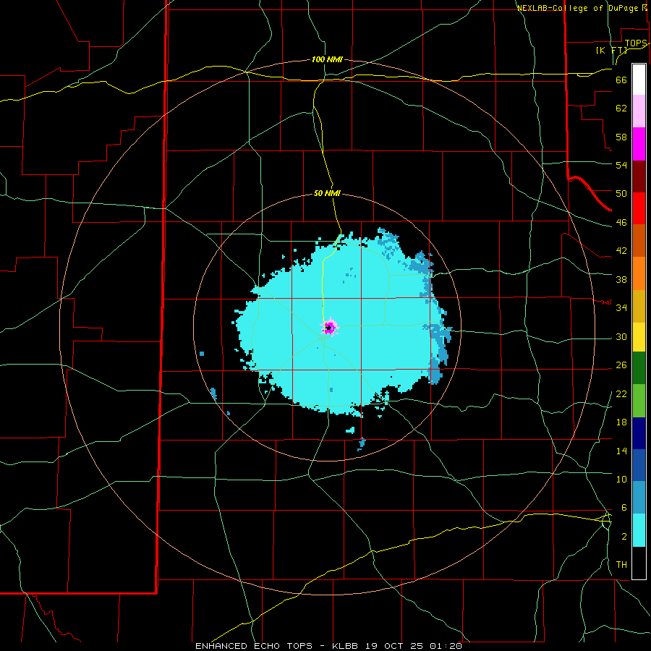651x651 pixels.
Task: Click the legend value "18"
Action: pyautogui.click(x=621, y=422)
